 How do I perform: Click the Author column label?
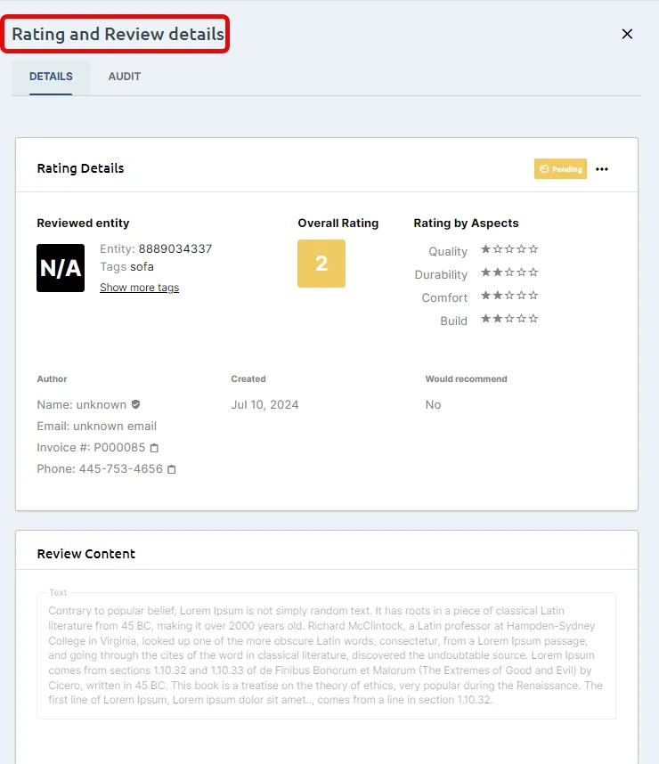[x=52, y=379]
